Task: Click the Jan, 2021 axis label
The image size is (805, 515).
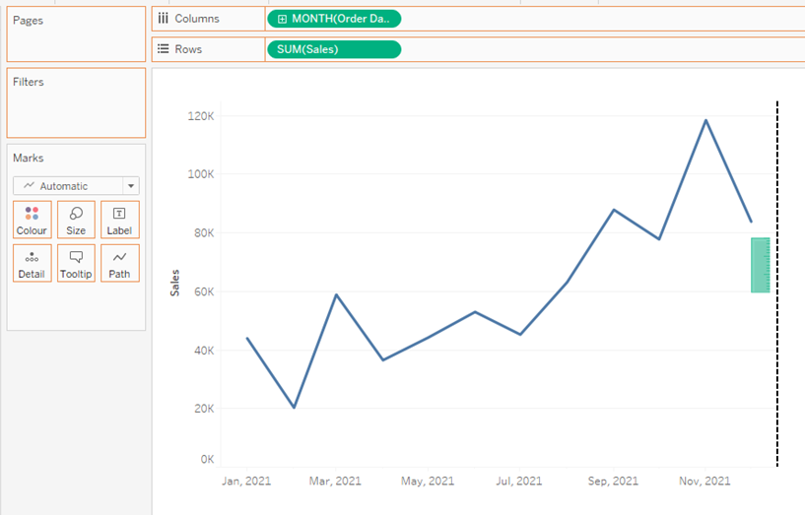Action: [x=246, y=481]
